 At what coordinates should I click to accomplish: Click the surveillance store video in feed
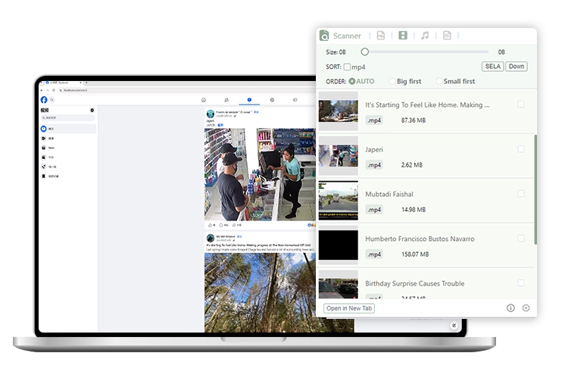pos(260,174)
